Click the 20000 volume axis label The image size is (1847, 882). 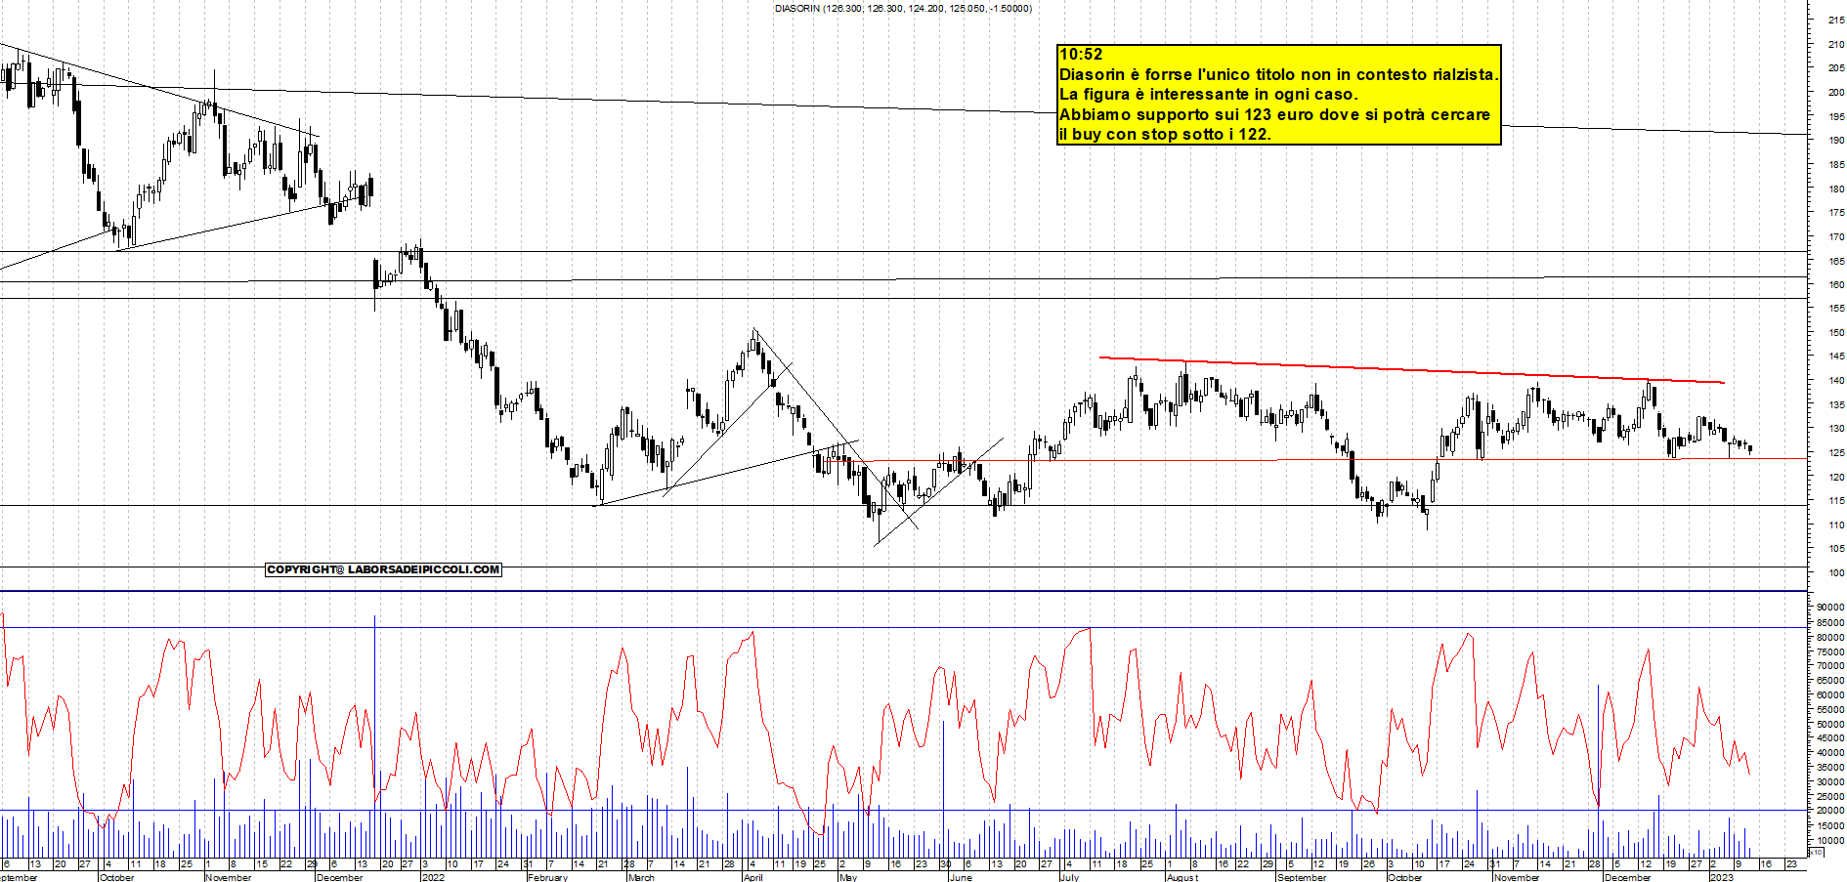(1830, 811)
